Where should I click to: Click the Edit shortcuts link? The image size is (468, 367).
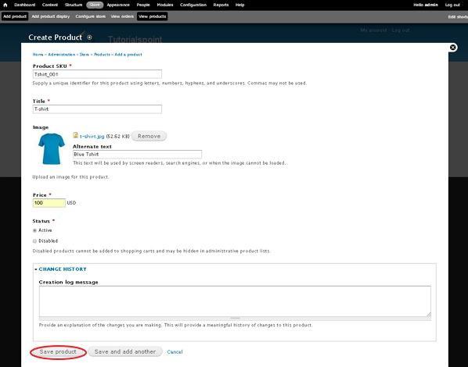458,17
